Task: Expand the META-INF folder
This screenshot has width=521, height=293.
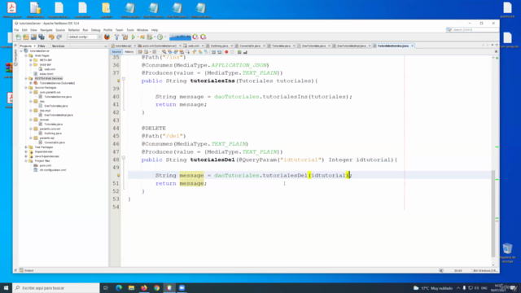Action: coord(31,60)
